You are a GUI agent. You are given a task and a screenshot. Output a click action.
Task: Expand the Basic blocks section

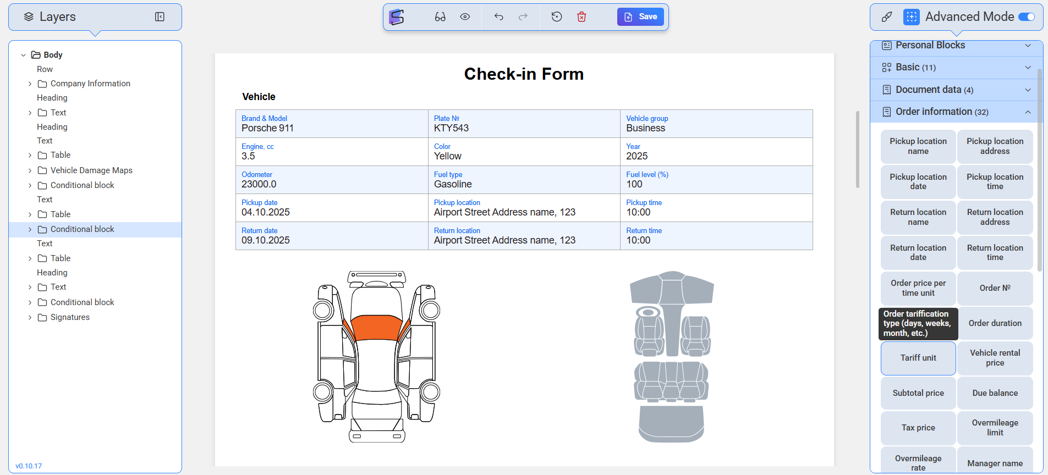pos(1028,68)
